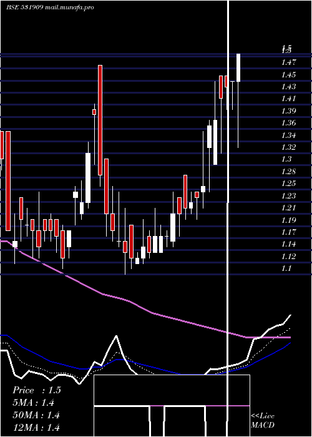Click the 1.28 price axis label
This screenshot has width=312, height=437.
coord(288,172)
